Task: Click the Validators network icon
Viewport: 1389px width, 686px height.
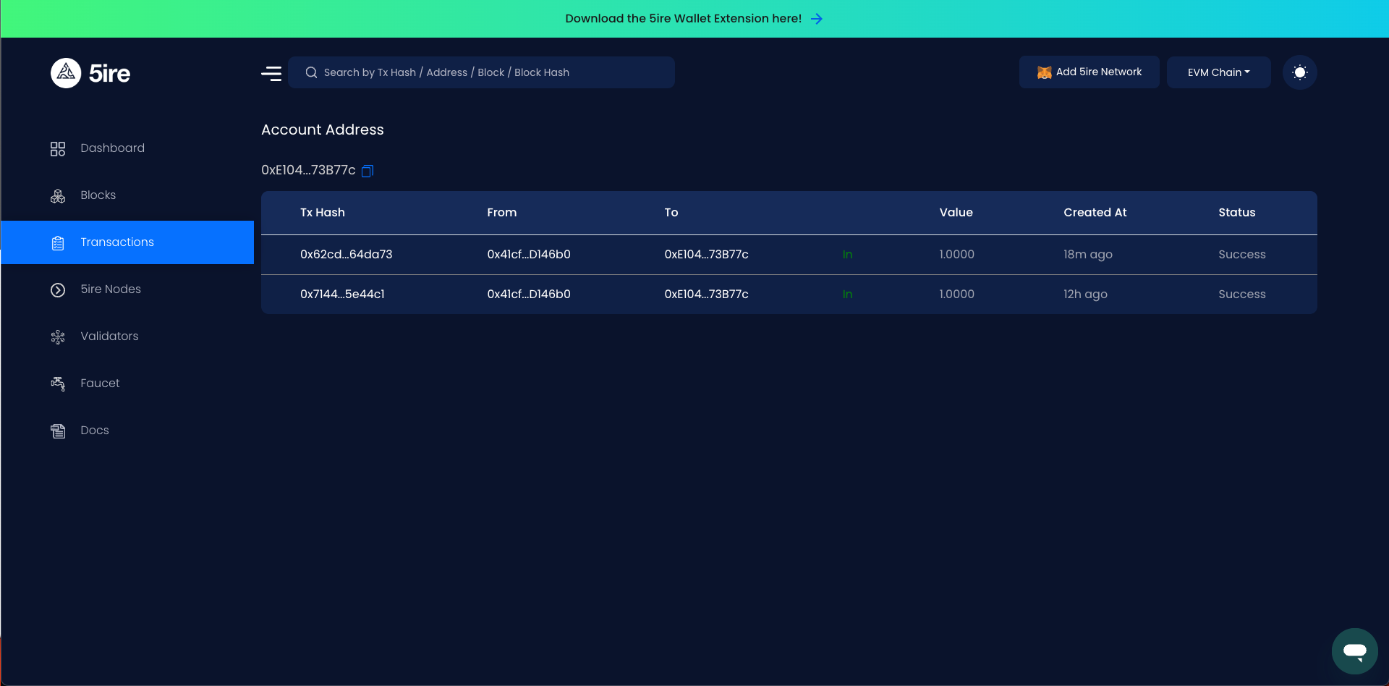Action: pos(58,337)
